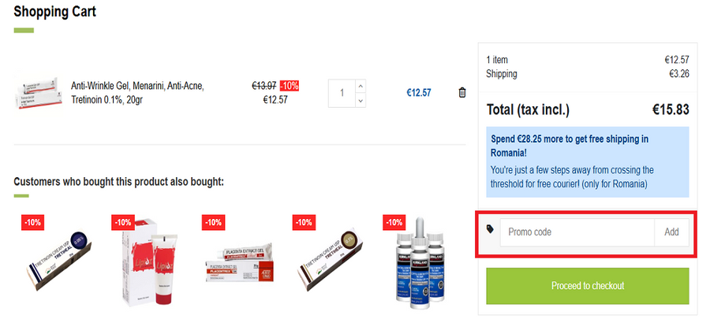
Task: Delete the Anti-Wrinkle Gel from cart
Action: pos(462,93)
